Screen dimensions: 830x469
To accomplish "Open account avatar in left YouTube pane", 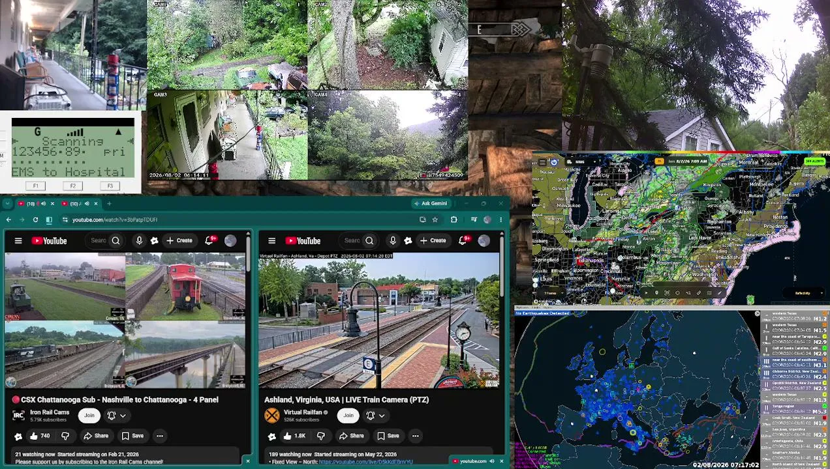I will pos(230,241).
